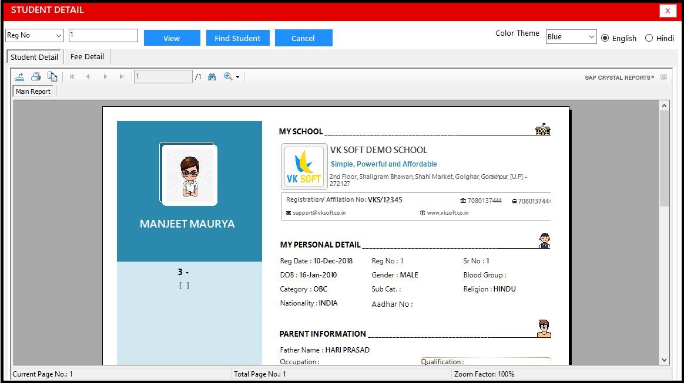684x383 pixels.
Task: Click the registration number input field
Action: pyautogui.click(x=103, y=35)
